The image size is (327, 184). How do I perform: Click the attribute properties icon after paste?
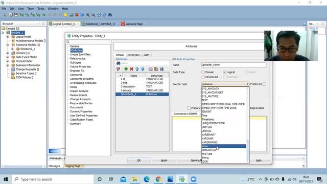point(161,69)
